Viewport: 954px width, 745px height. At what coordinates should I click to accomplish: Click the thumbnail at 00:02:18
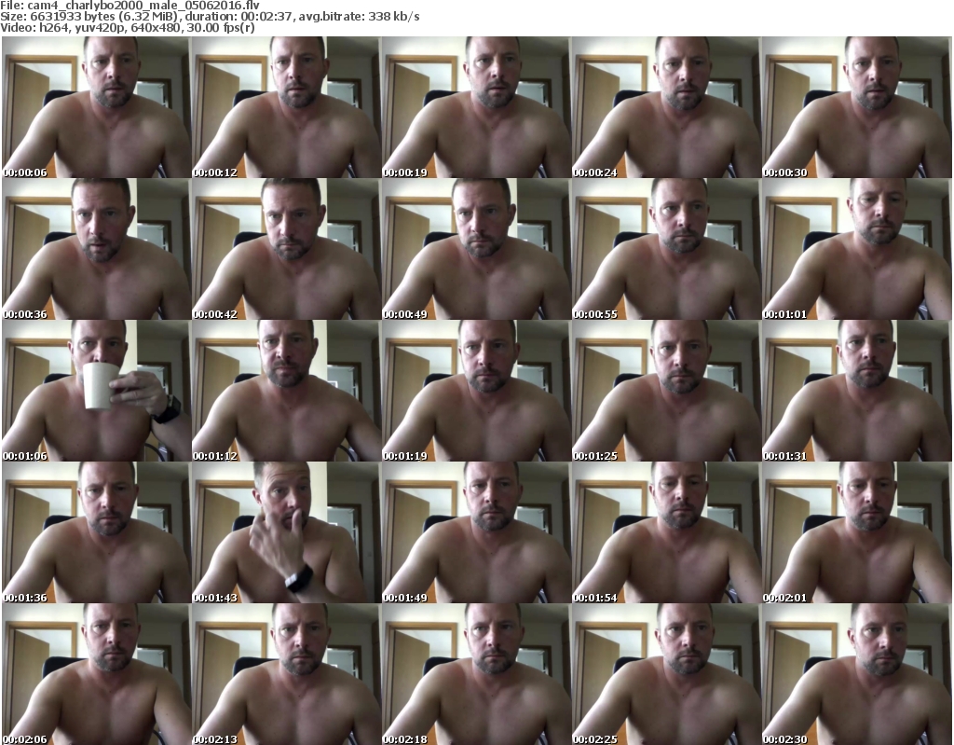click(476, 674)
